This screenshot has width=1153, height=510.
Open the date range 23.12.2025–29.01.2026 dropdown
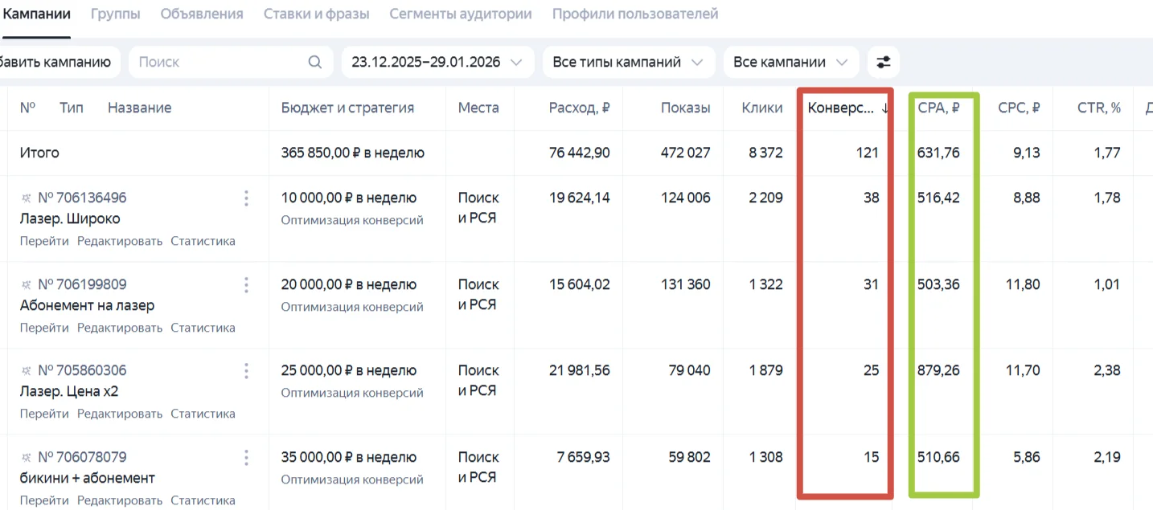[437, 63]
